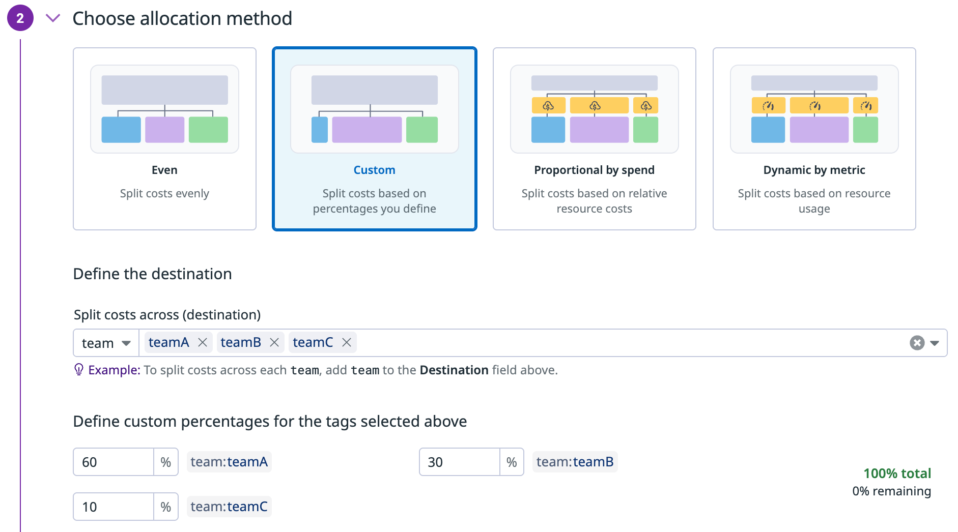Collapse the Choose allocation method section
The height and width of the screenshot is (532, 958).
(x=53, y=18)
